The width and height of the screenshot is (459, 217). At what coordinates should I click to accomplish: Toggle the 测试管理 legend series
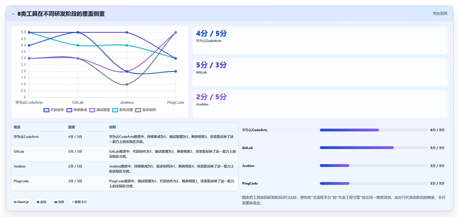coord(100,110)
